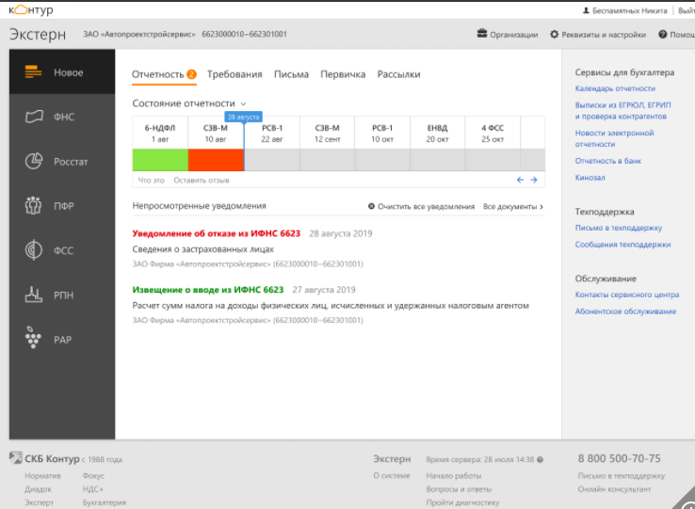The image size is (695, 509).
Task: Click the РПН factory icon
Action: [x=34, y=294]
